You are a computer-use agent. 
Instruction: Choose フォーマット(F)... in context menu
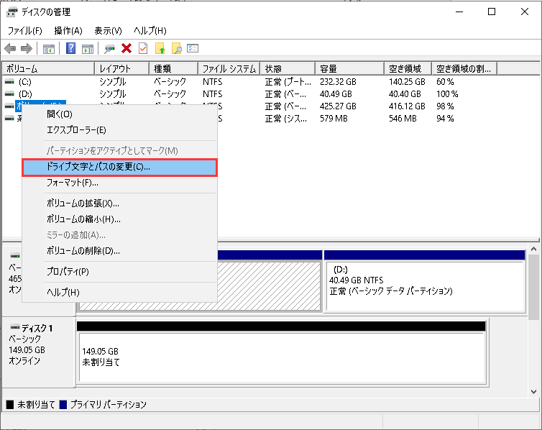pos(72,183)
